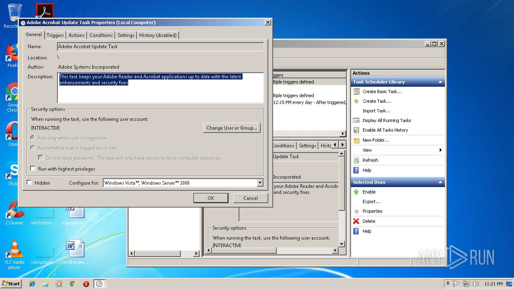Screen dimensions: 514x289
Task: Click Export in Selected Item section
Action: tap(371, 201)
